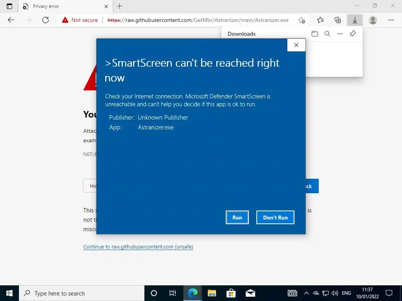
Task: Open the Collections icon in toolbar
Action: pyautogui.click(x=338, y=20)
